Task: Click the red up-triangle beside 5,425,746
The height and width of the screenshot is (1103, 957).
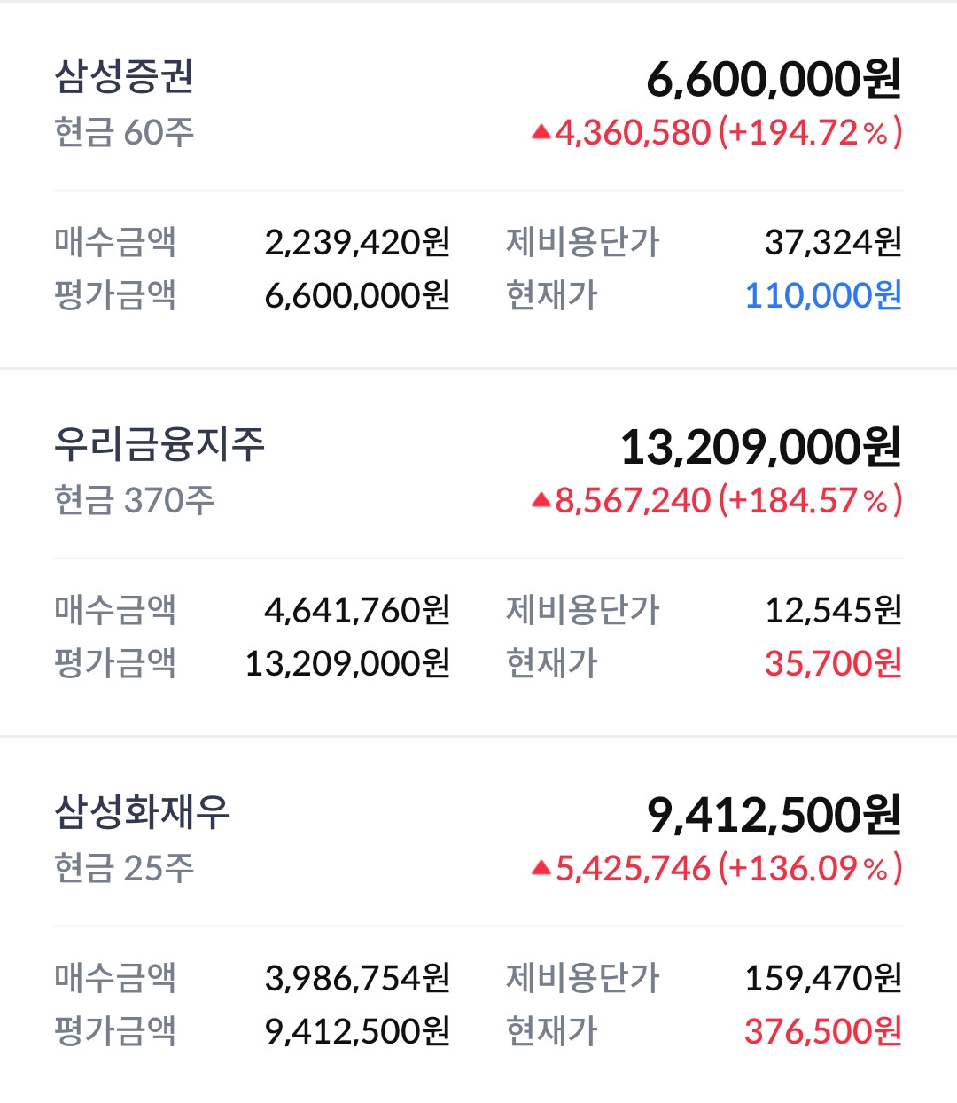Action: click(x=541, y=869)
